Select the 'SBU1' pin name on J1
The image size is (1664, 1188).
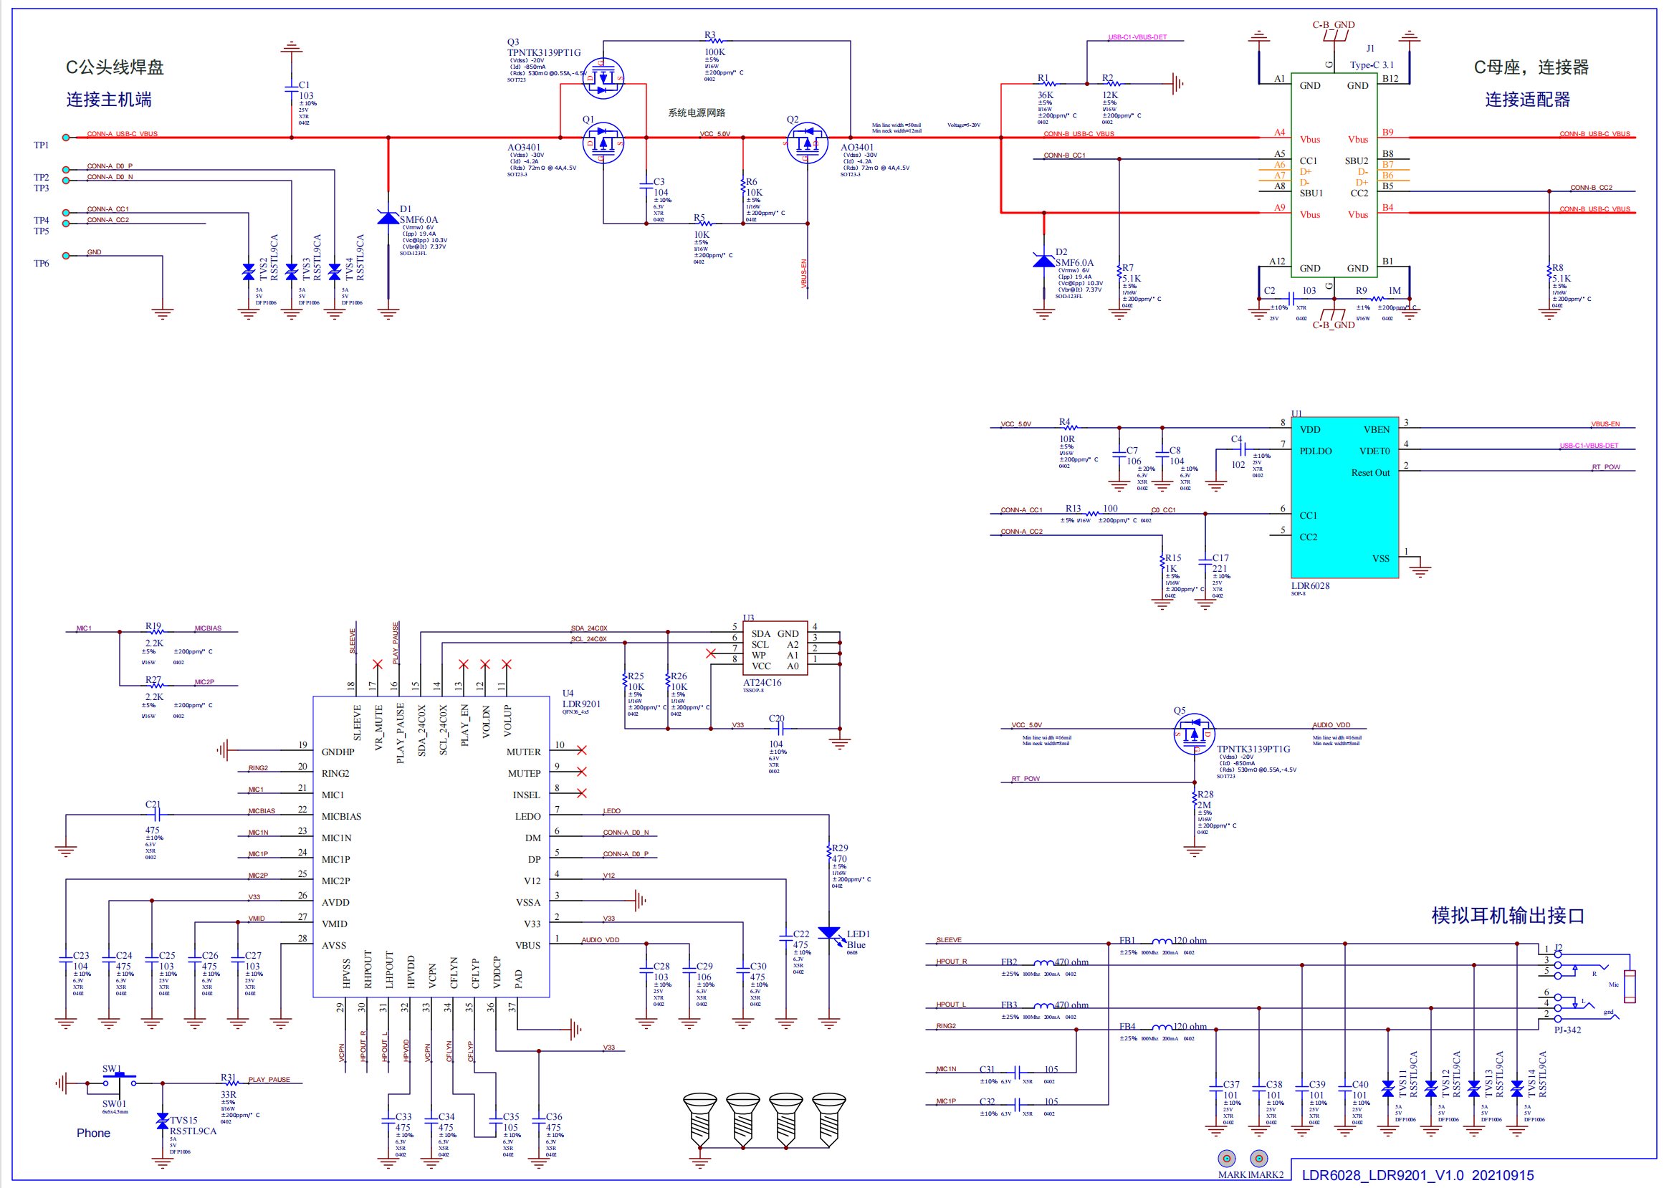tap(1311, 193)
